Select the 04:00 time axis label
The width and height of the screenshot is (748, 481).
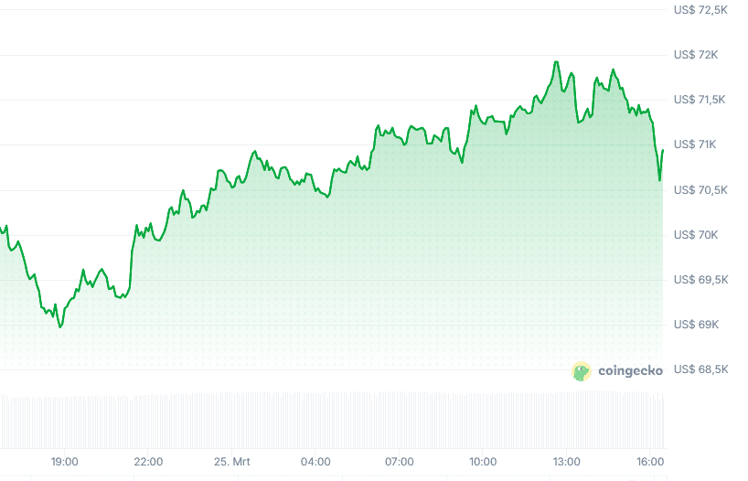point(315,462)
